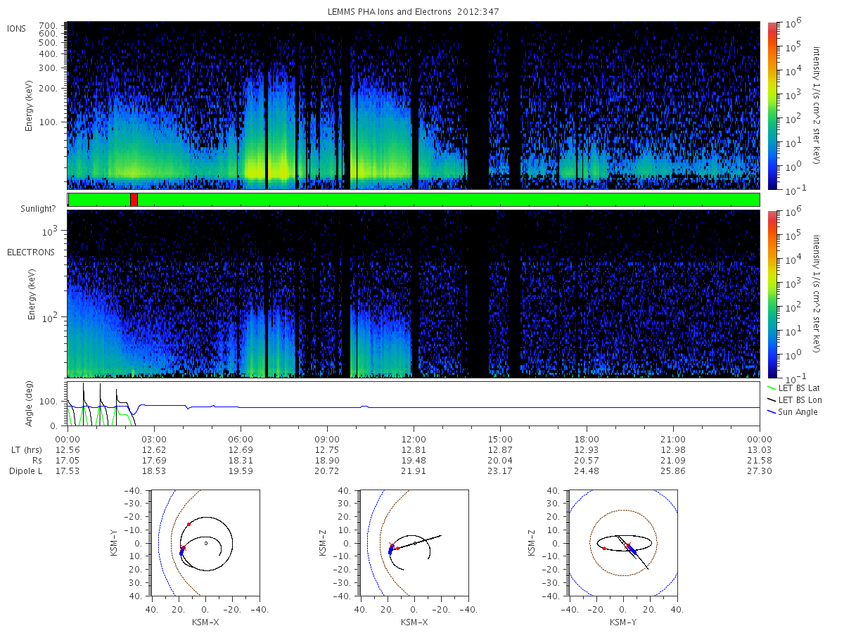This screenshot has height=633, width=844.
Task: Click the KSM-Y vs KSM-Z orbit plot
Action: click(x=622, y=543)
